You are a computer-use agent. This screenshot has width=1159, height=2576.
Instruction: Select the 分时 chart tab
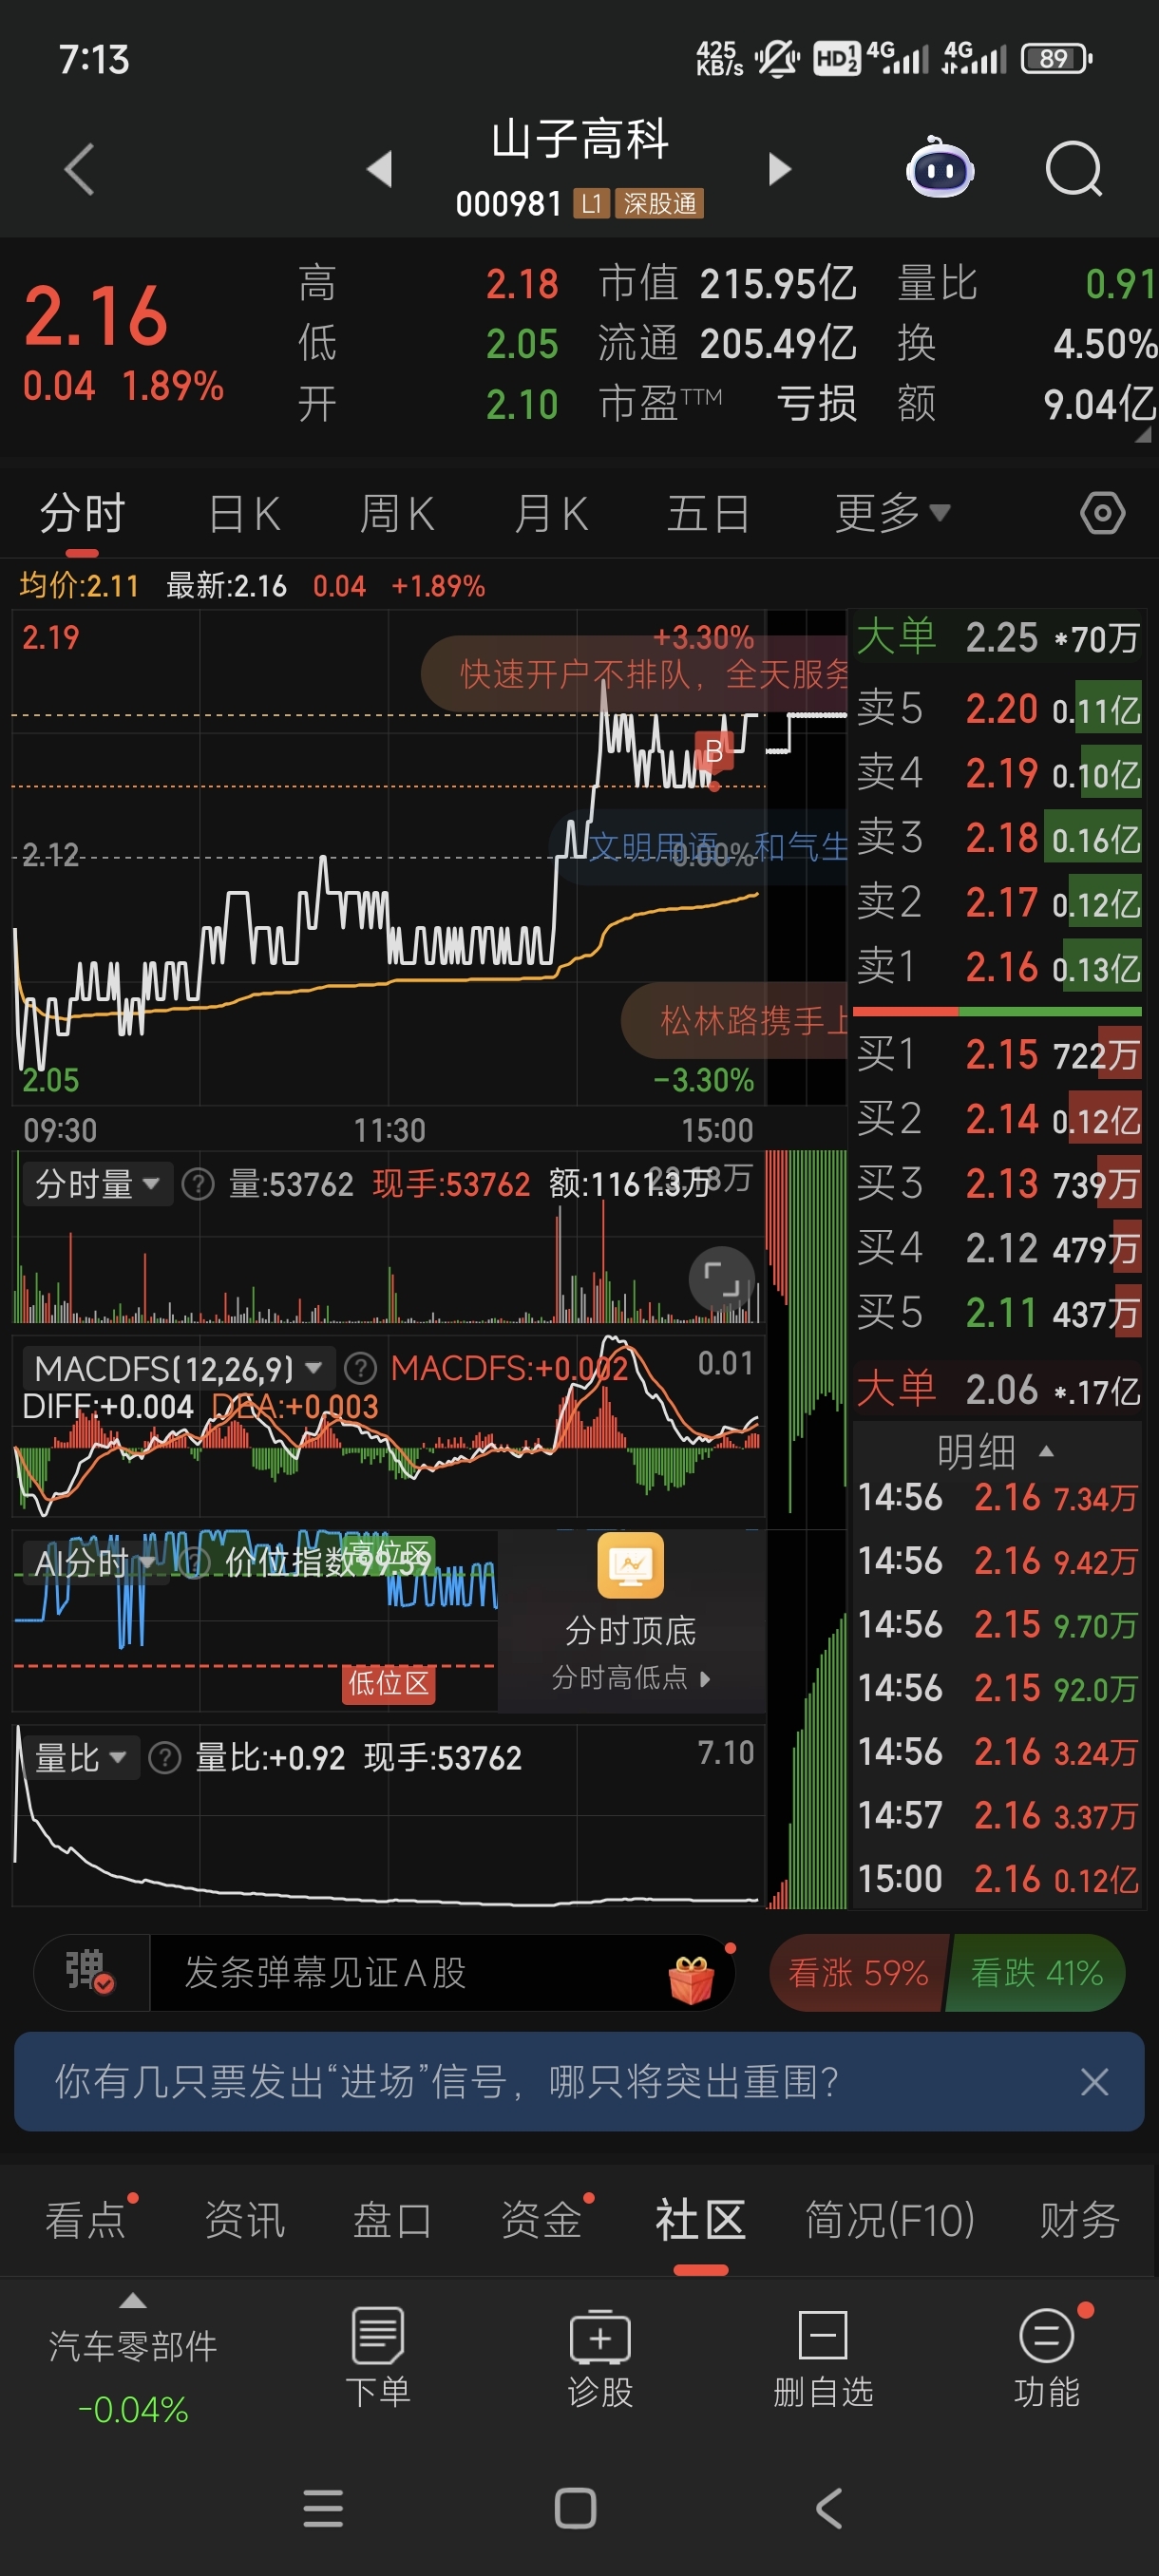(x=82, y=513)
